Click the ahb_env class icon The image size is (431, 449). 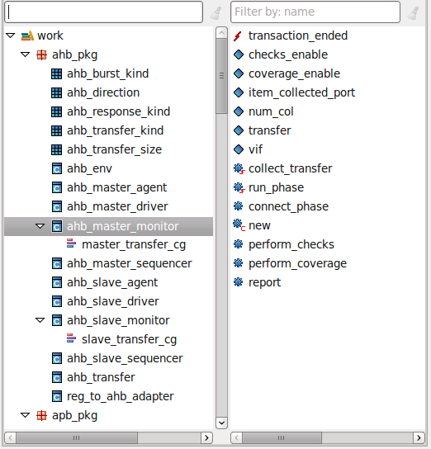tap(57, 168)
